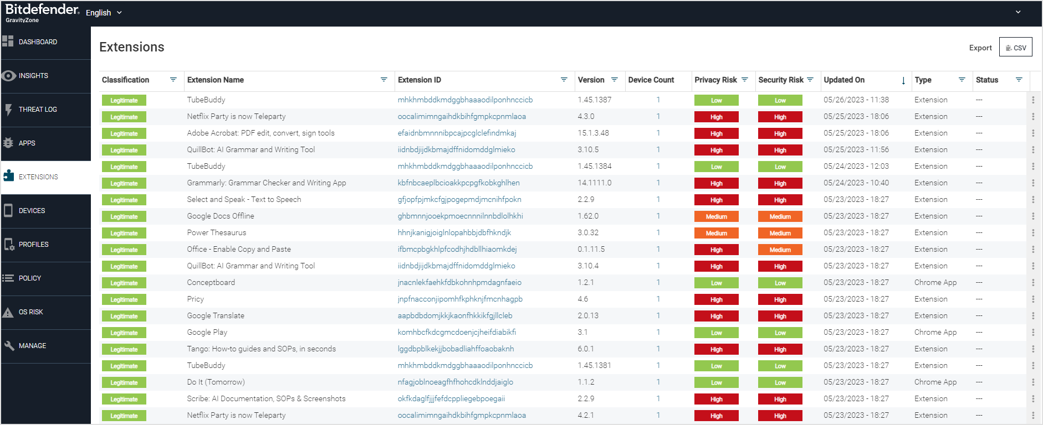Toggle Updated On sort arrow

(903, 80)
